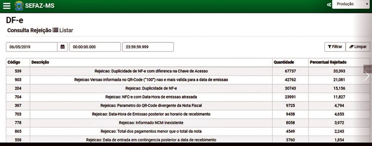Select code cell 704
The width and height of the screenshot is (372, 146).
(18, 97)
